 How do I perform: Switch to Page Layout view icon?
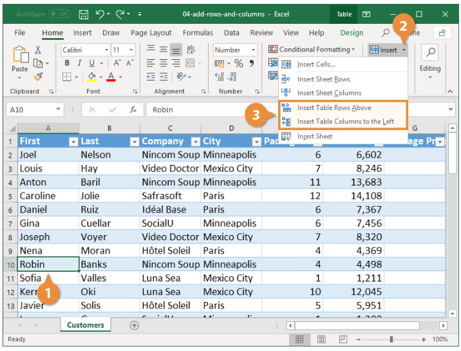(x=321, y=339)
